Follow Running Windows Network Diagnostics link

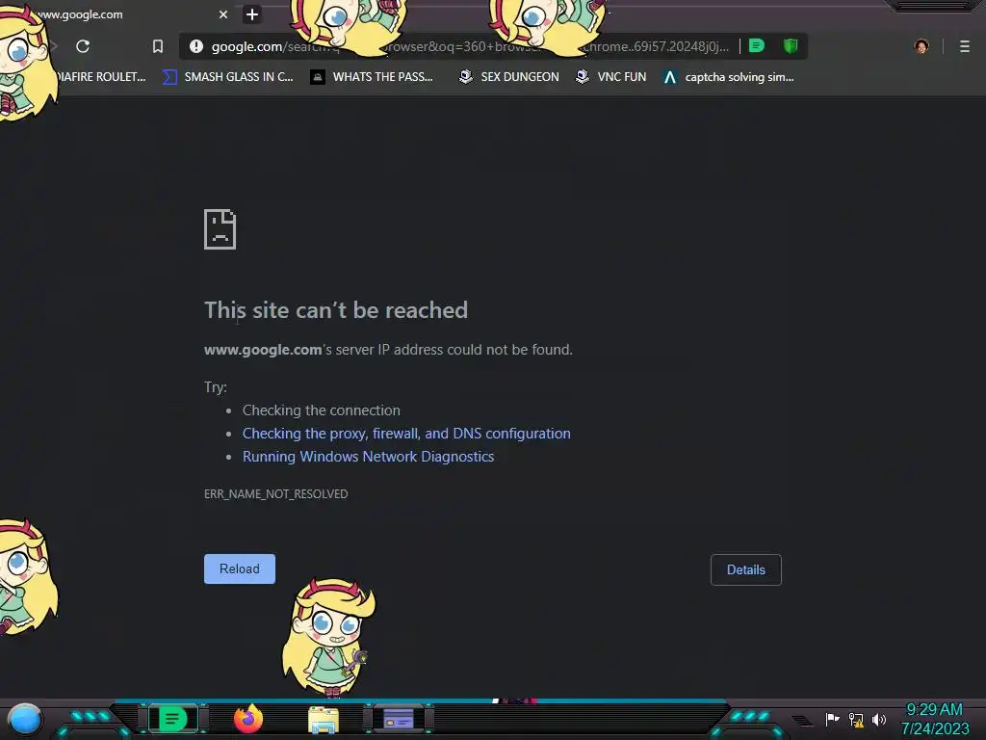point(369,457)
